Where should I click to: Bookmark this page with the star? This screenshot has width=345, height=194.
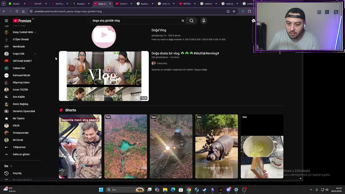point(234,11)
